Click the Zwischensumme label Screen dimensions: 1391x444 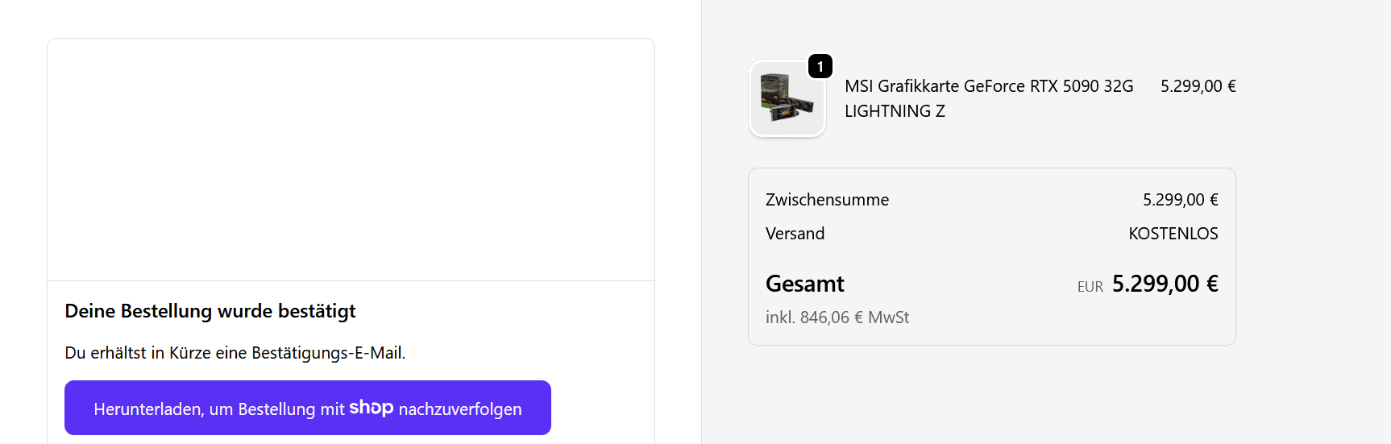pos(827,200)
